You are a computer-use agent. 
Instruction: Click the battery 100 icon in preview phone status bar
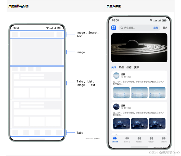click(x=164, y=20)
